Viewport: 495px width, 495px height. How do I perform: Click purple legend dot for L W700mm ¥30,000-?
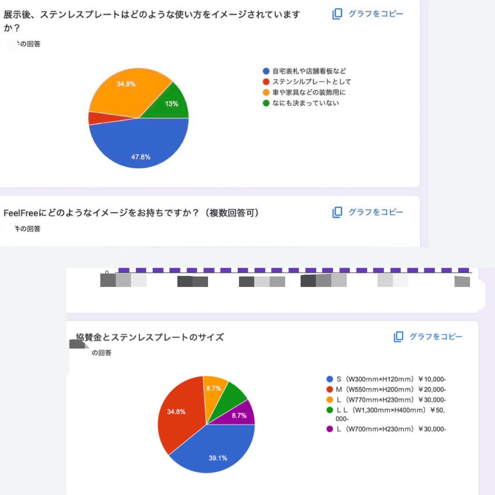coord(329,429)
